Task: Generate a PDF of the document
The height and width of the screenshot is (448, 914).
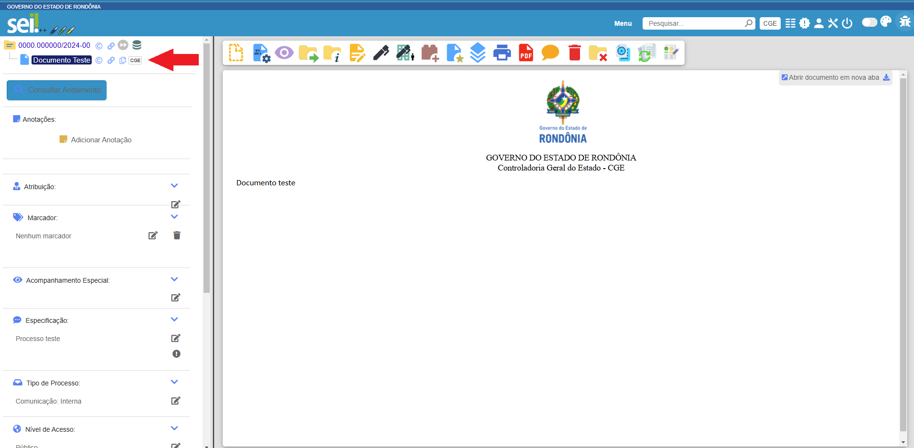Action: tap(526, 53)
